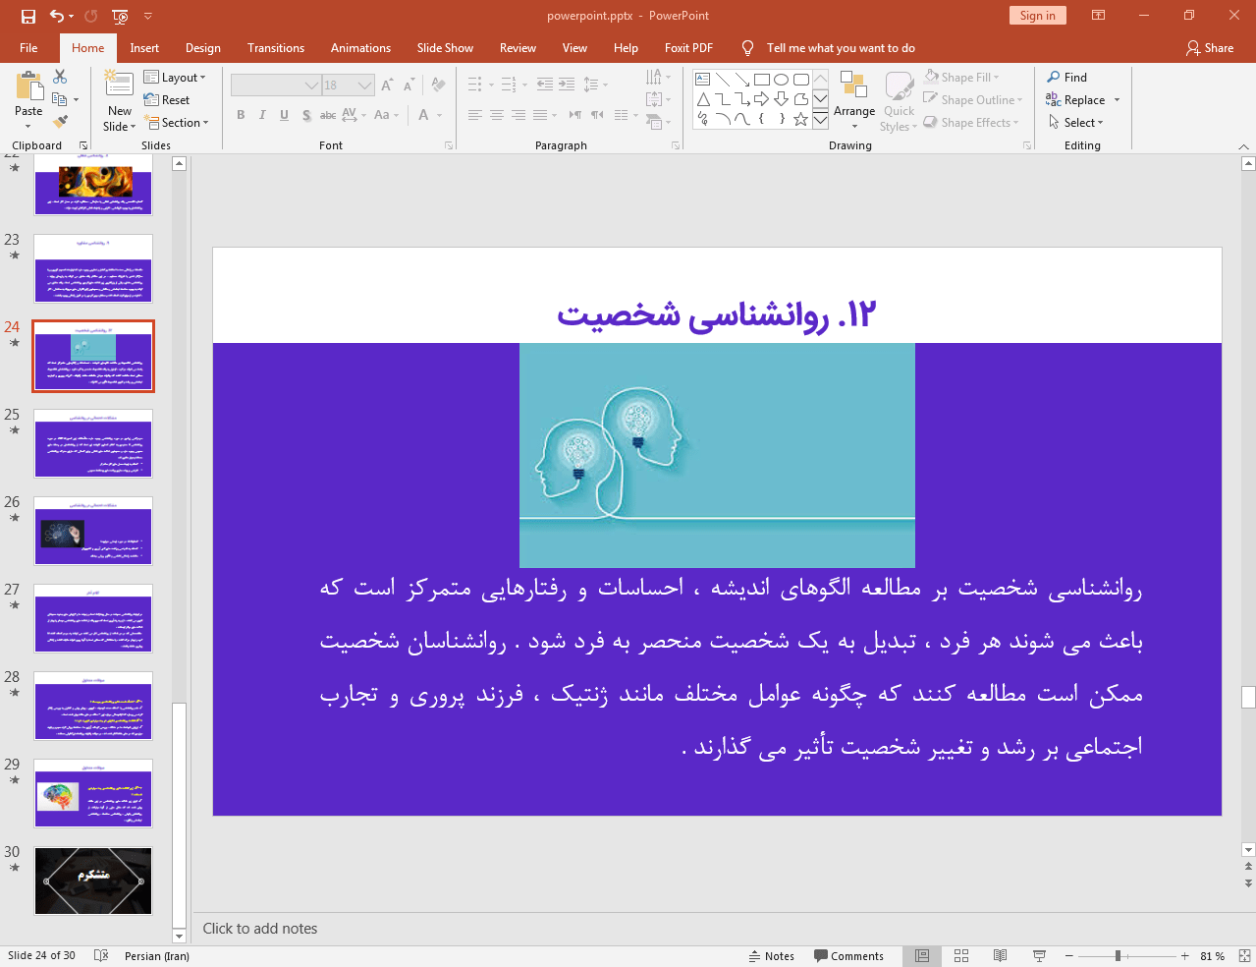This screenshot has height=967, width=1256.
Task: Click Fit slide to window icon
Action: (x=1244, y=956)
